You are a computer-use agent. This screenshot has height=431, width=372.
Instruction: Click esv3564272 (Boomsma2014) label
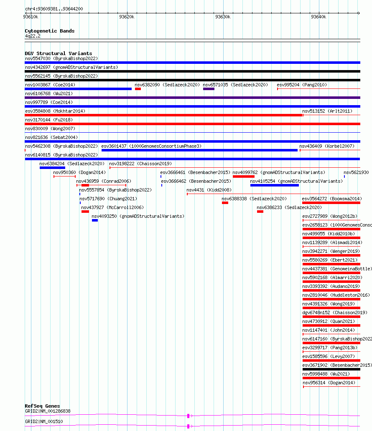tap(332, 199)
